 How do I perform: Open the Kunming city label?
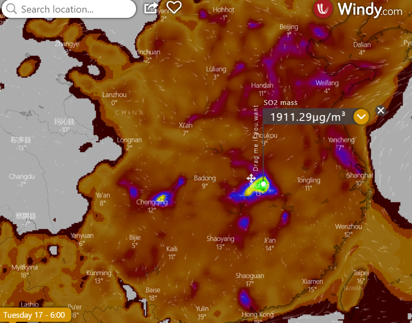(x=99, y=273)
